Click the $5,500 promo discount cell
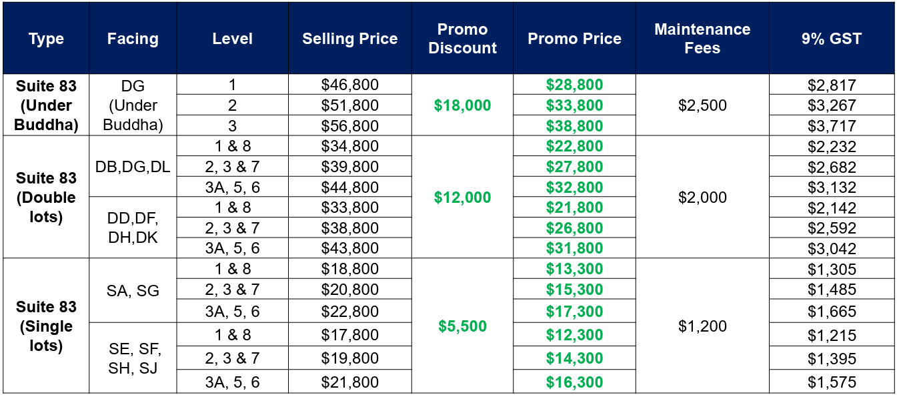The height and width of the screenshot is (399, 899). pyautogui.click(x=462, y=326)
